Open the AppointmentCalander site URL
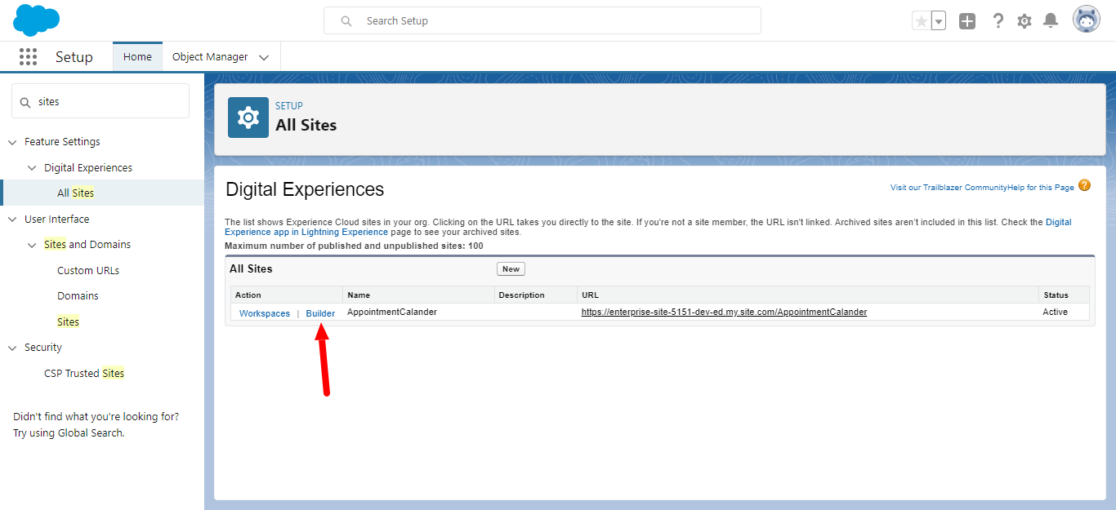1116x510 pixels. click(724, 312)
